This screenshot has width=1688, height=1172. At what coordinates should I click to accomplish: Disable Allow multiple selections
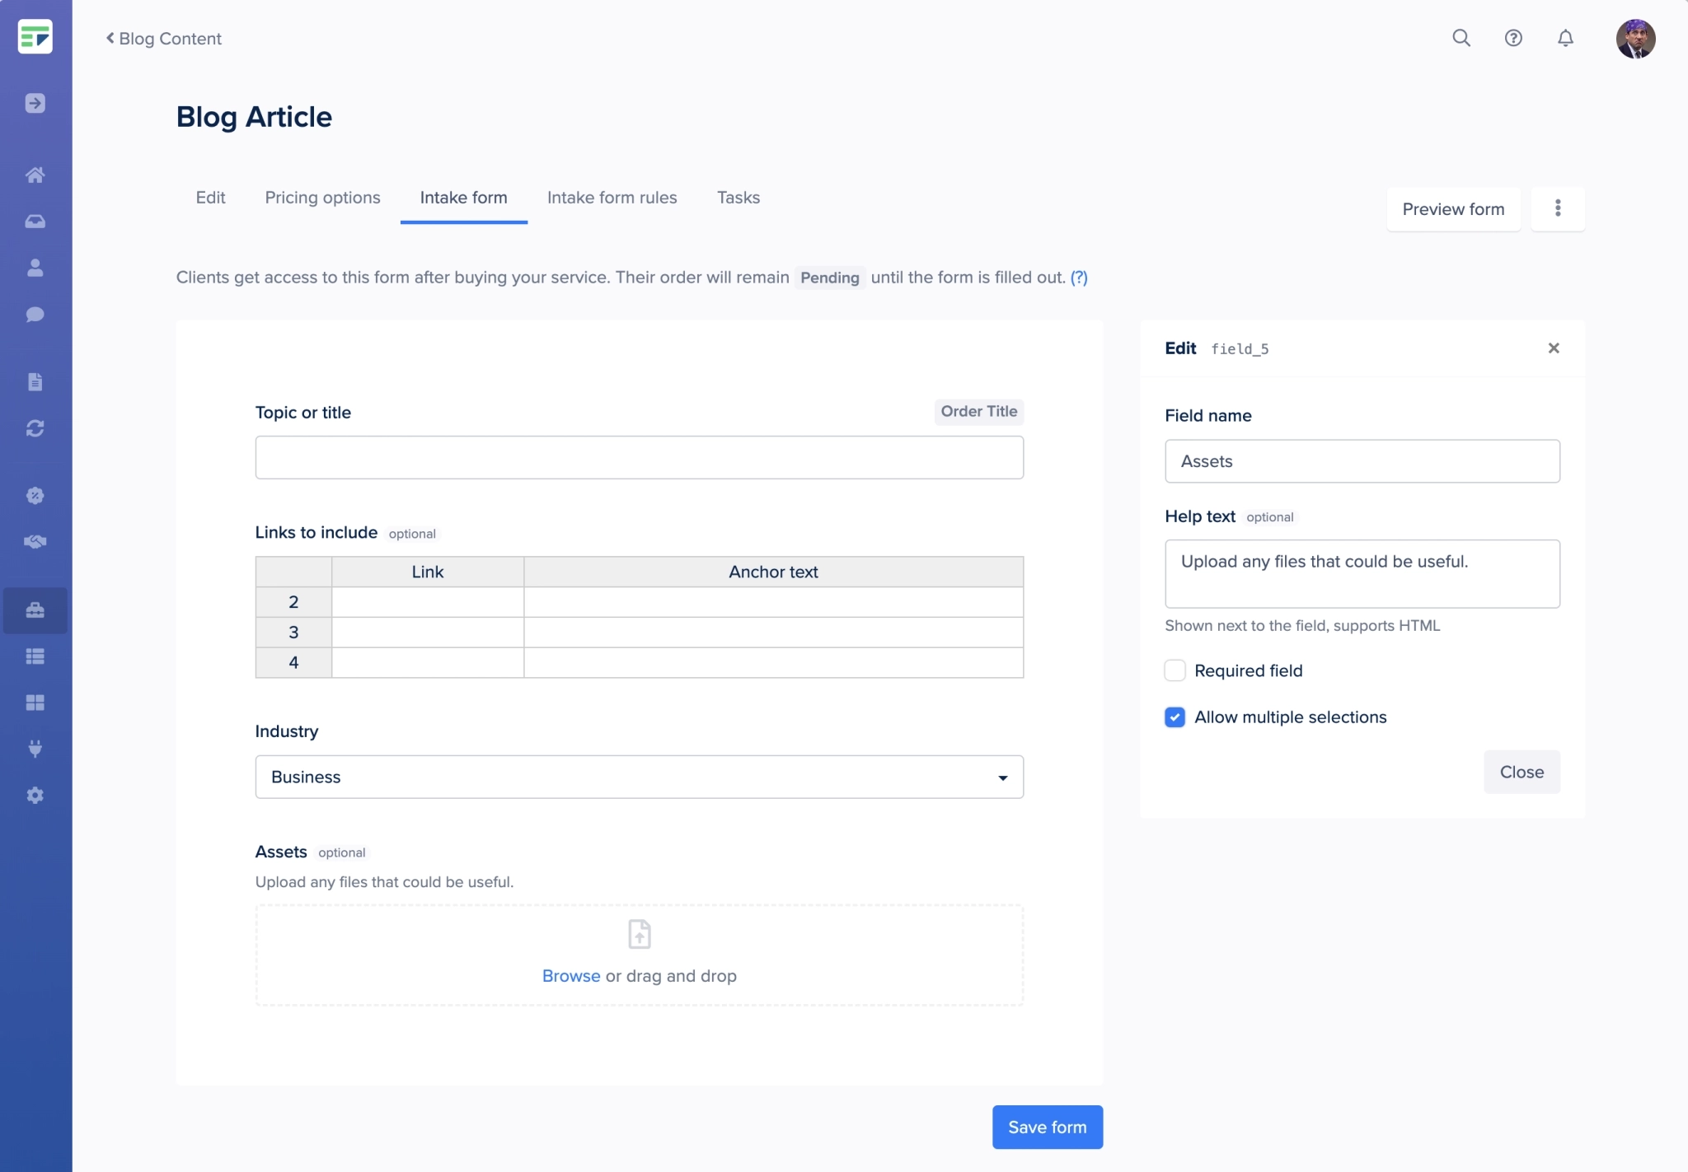[1175, 717]
